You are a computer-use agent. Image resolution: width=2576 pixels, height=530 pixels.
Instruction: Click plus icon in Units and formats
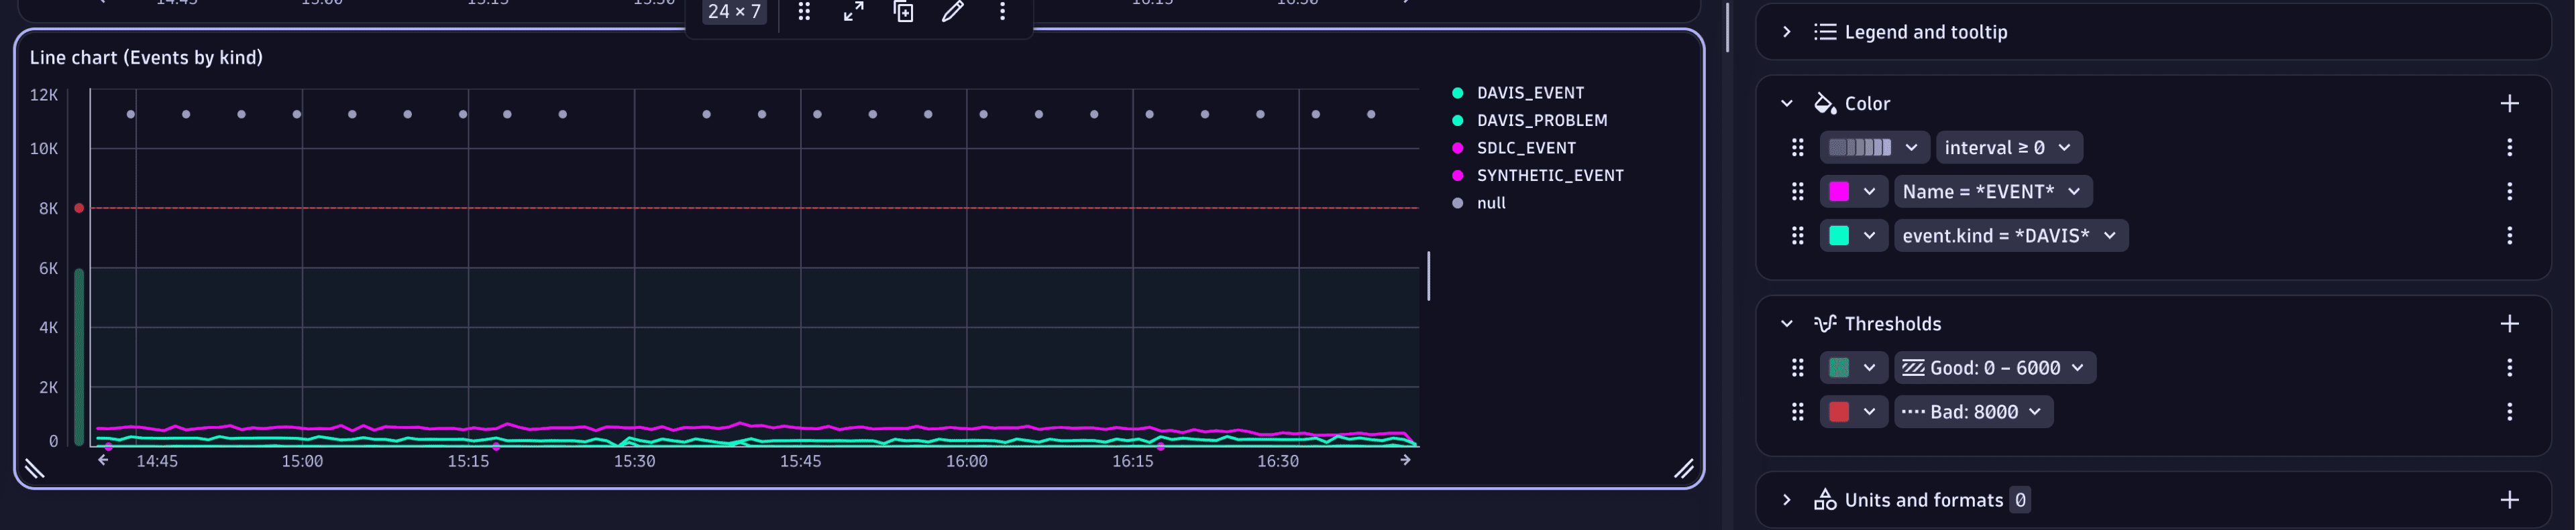(2508, 500)
